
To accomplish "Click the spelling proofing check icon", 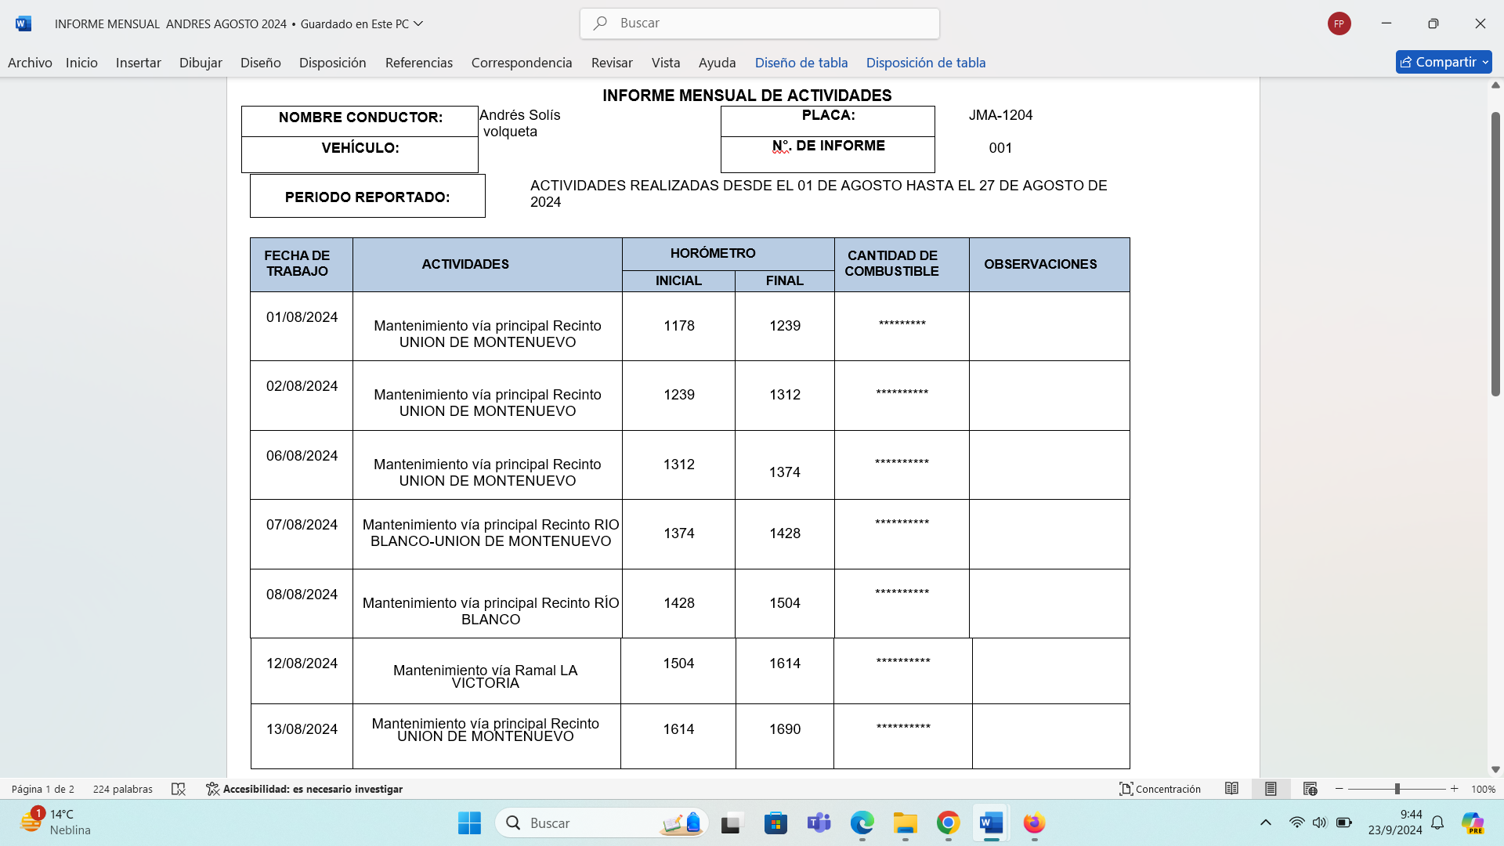I will tap(179, 789).
